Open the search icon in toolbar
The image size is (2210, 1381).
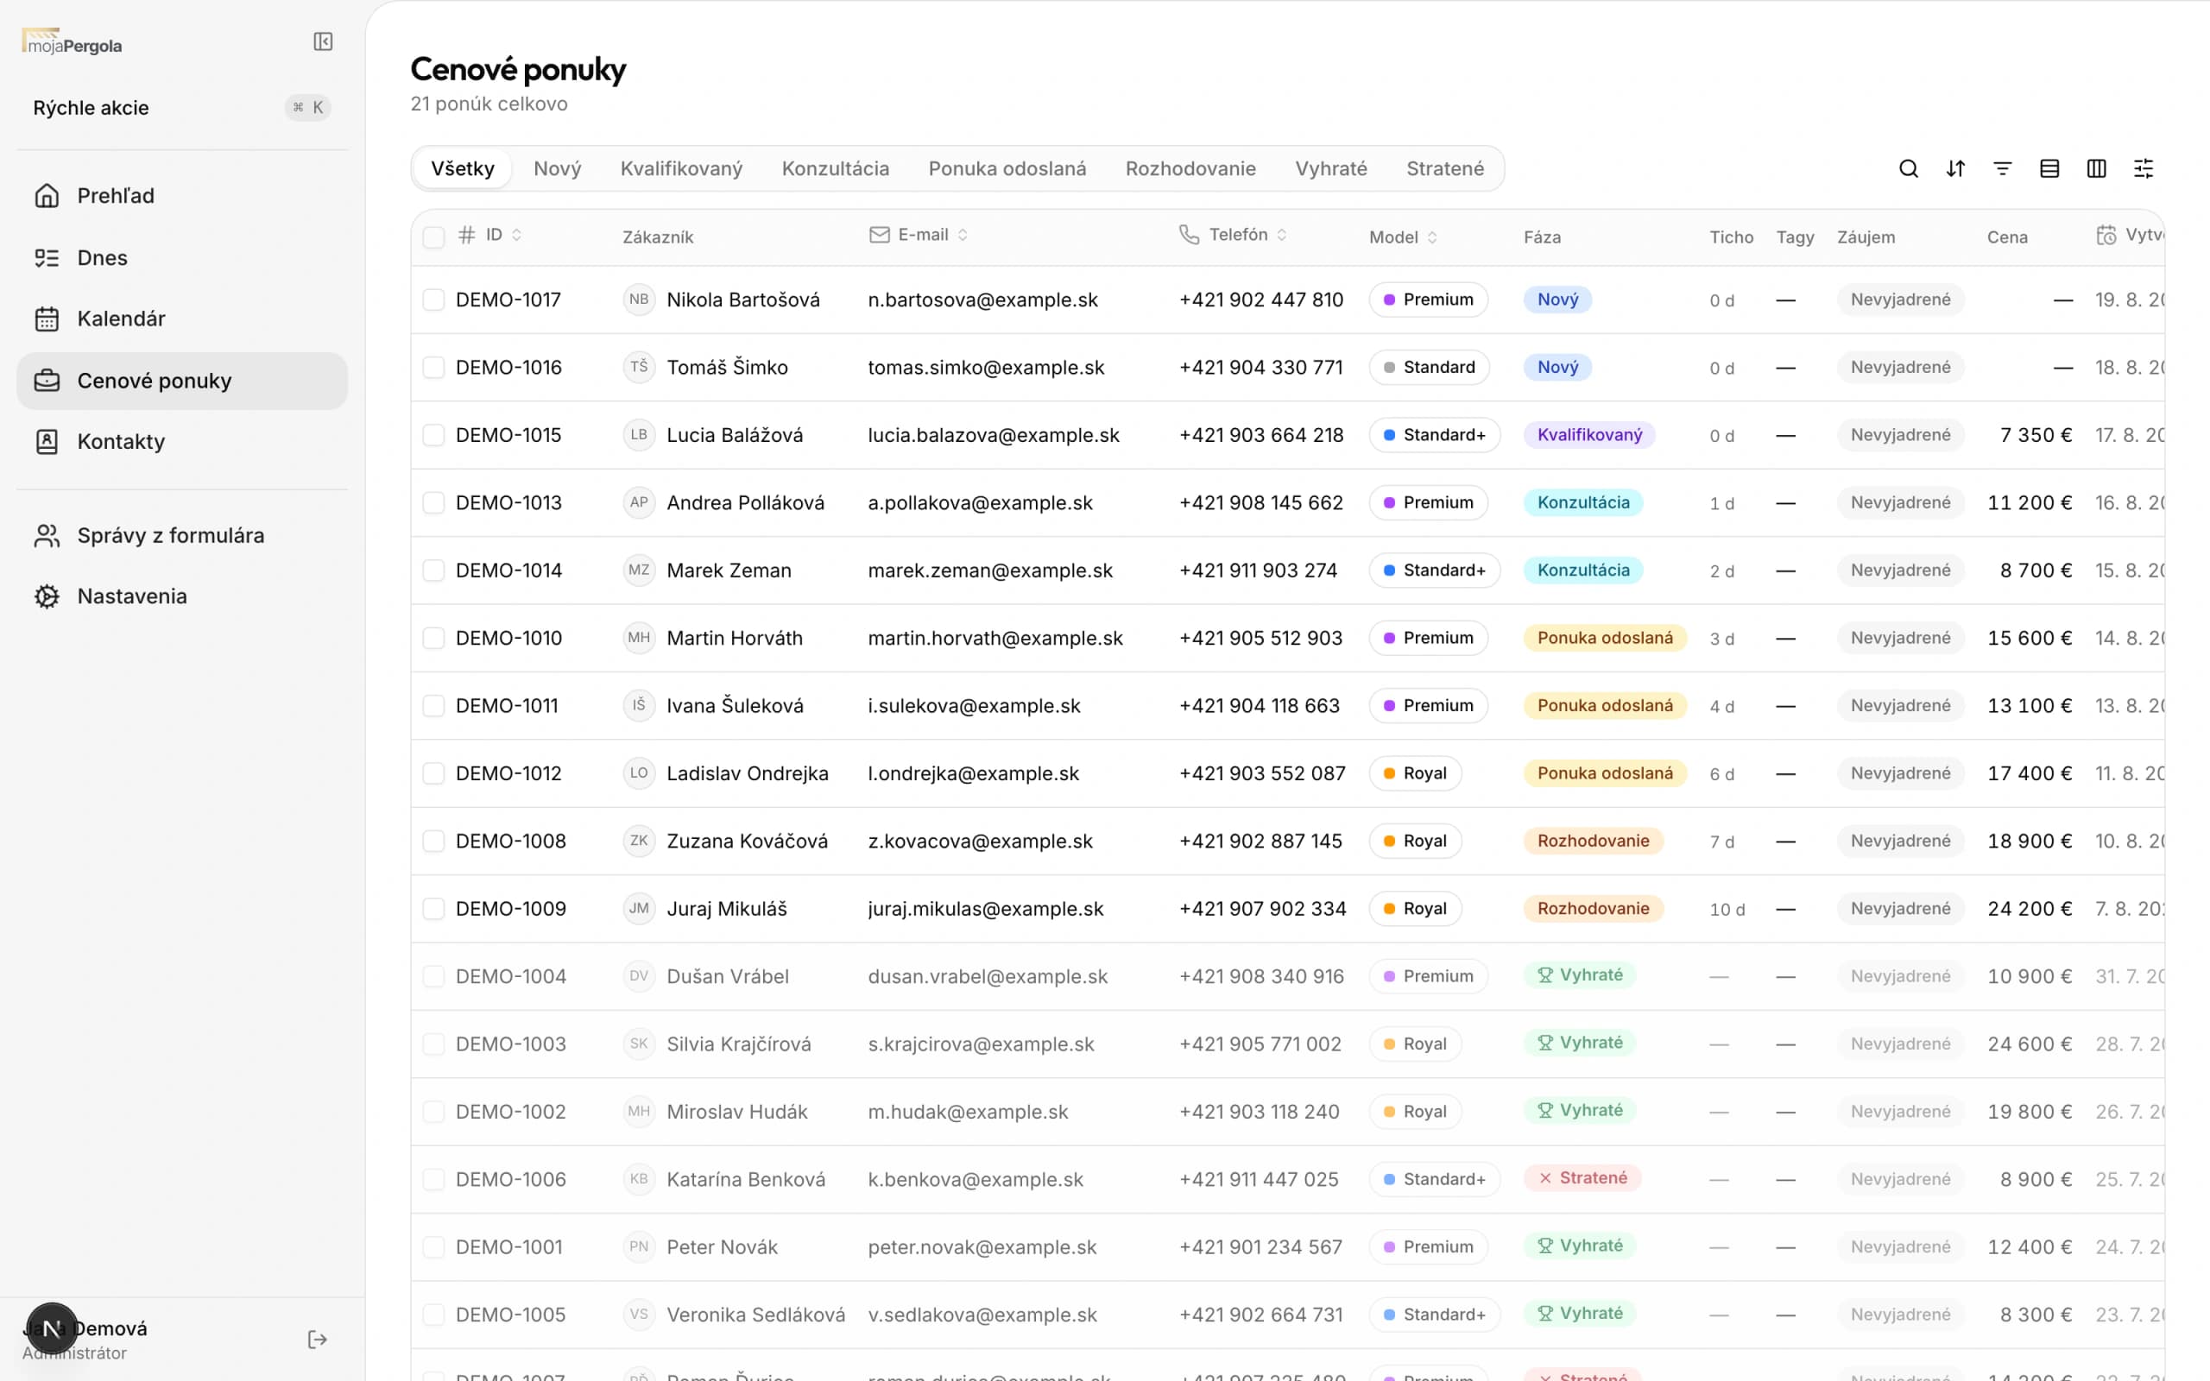[1908, 169]
